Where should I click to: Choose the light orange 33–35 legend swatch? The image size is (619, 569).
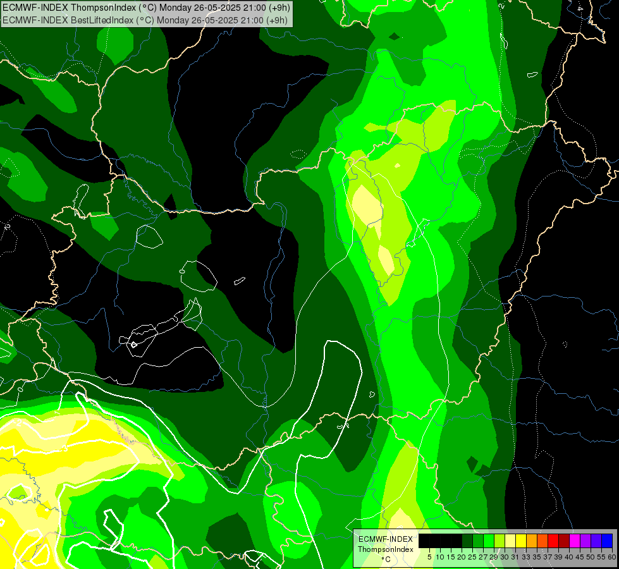tap(532, 541)
